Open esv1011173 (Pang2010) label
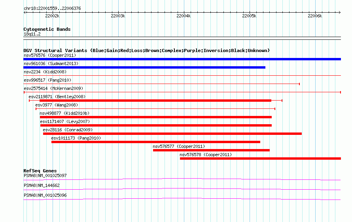 tap(76, 138)
